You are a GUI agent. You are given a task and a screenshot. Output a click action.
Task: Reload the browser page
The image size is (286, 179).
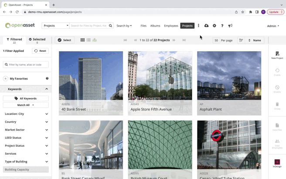(x=17, y=12)
